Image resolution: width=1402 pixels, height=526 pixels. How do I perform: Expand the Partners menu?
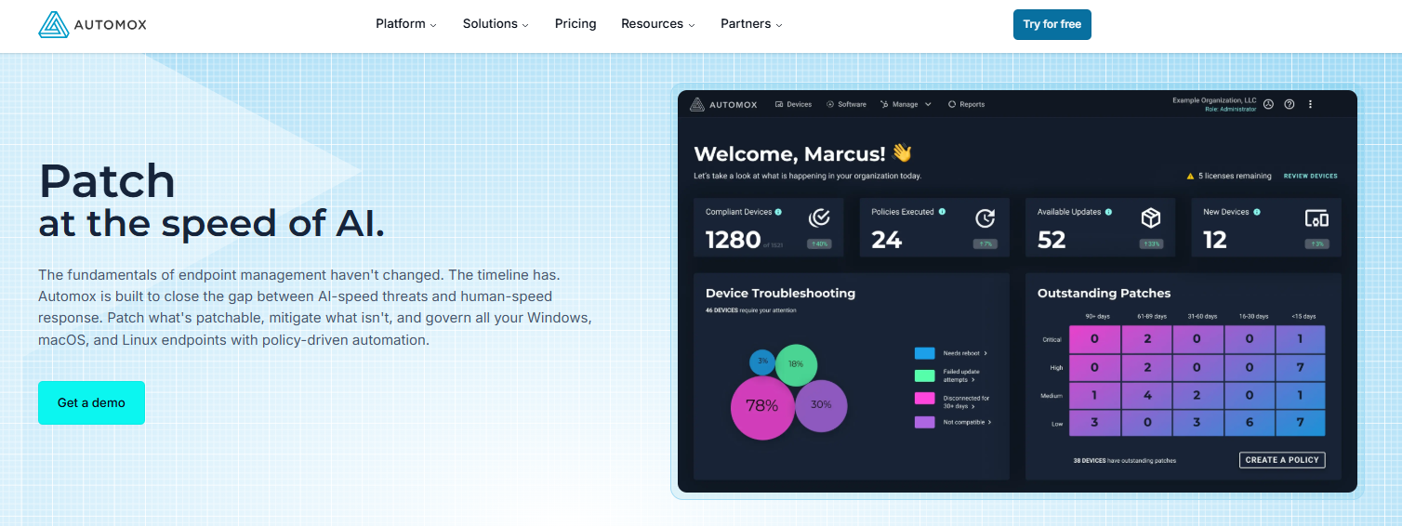[751, 24]
